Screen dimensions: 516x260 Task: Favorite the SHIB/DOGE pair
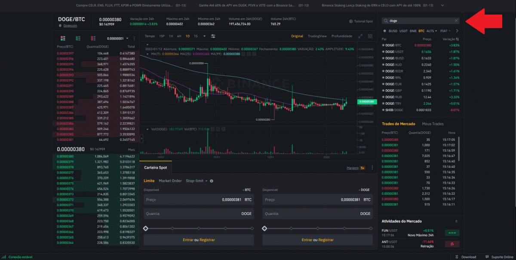[383, 110]
